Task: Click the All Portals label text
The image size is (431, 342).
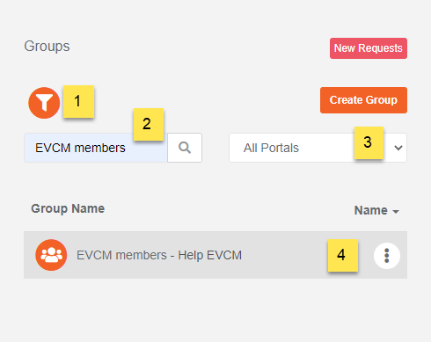Action: coord(271,148)
